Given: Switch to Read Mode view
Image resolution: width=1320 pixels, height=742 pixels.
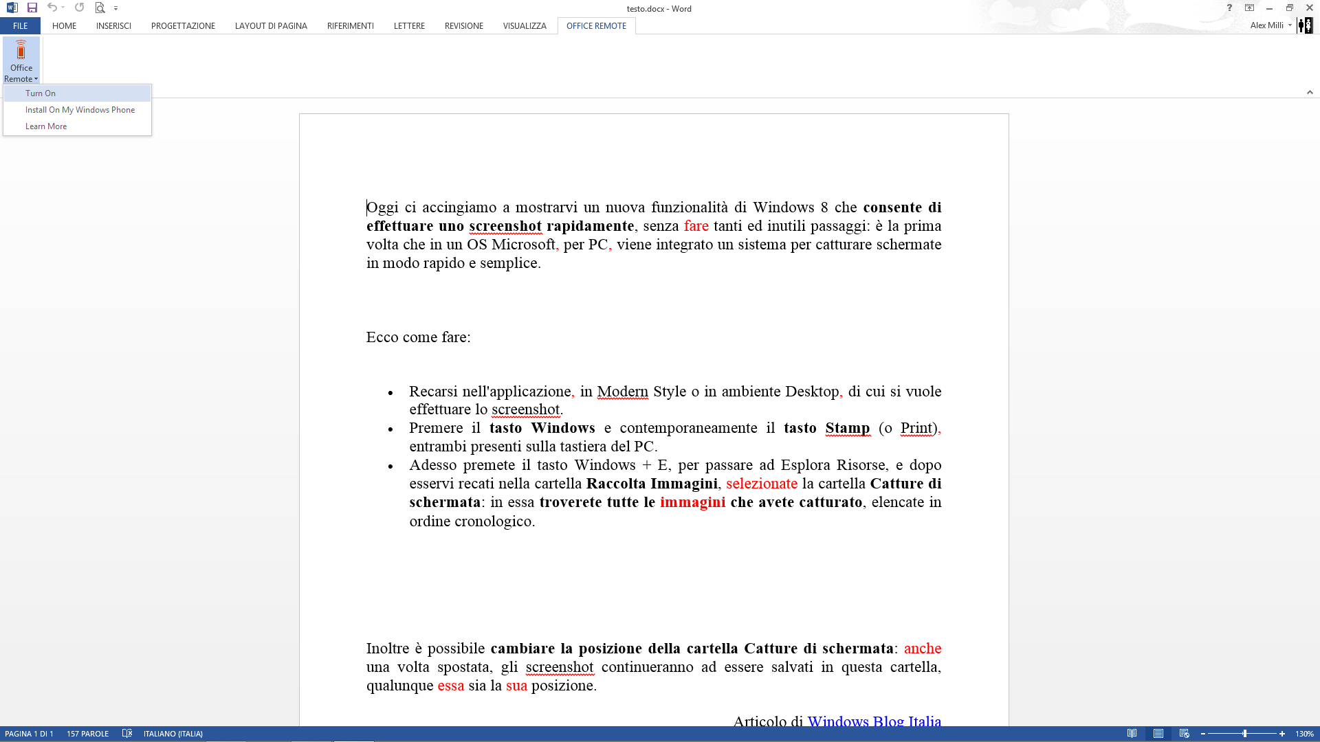Looking at the screenshot, I should 1132,734.
